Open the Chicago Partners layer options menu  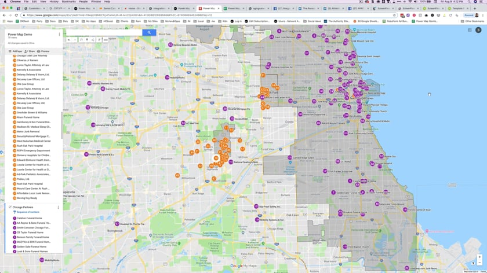click(x=58, y=207)
